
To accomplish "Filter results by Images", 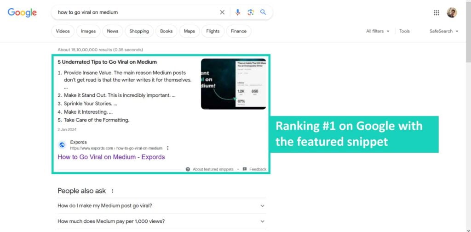I will [x=88, y=31].
